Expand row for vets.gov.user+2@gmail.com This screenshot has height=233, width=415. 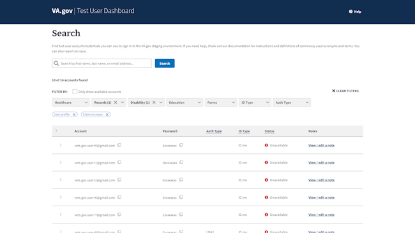[x=61, y=180]
